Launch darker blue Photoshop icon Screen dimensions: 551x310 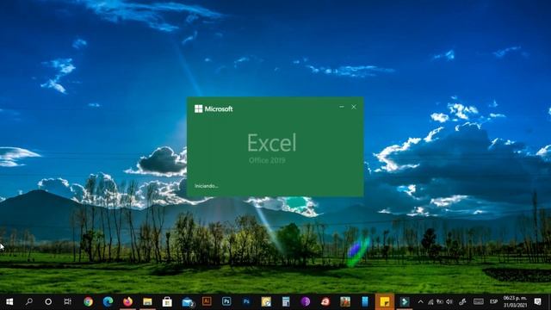[246, 301]
